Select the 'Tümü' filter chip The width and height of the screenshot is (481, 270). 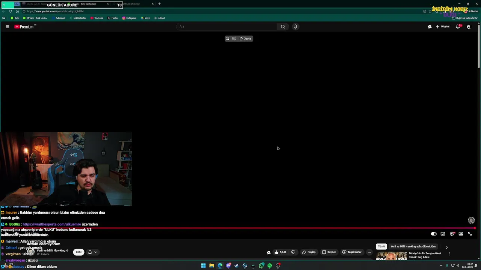click(381, 246)
